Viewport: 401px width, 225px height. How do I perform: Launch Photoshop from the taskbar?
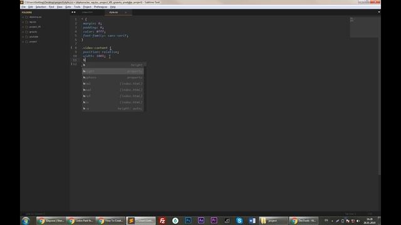pos(188,221)
